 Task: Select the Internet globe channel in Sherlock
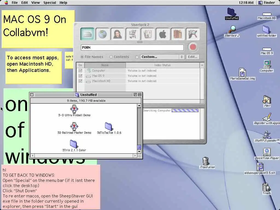(102, 34)
